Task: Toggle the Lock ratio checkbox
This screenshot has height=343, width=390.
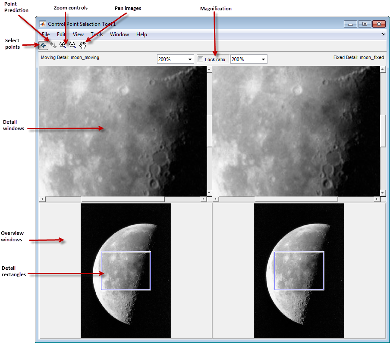Action: point(201,59)
